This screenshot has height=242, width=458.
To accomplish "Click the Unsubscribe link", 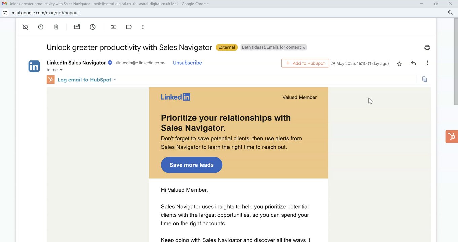I will (187, 63).
